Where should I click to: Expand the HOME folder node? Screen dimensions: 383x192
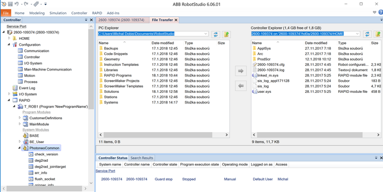pos(9,38)
